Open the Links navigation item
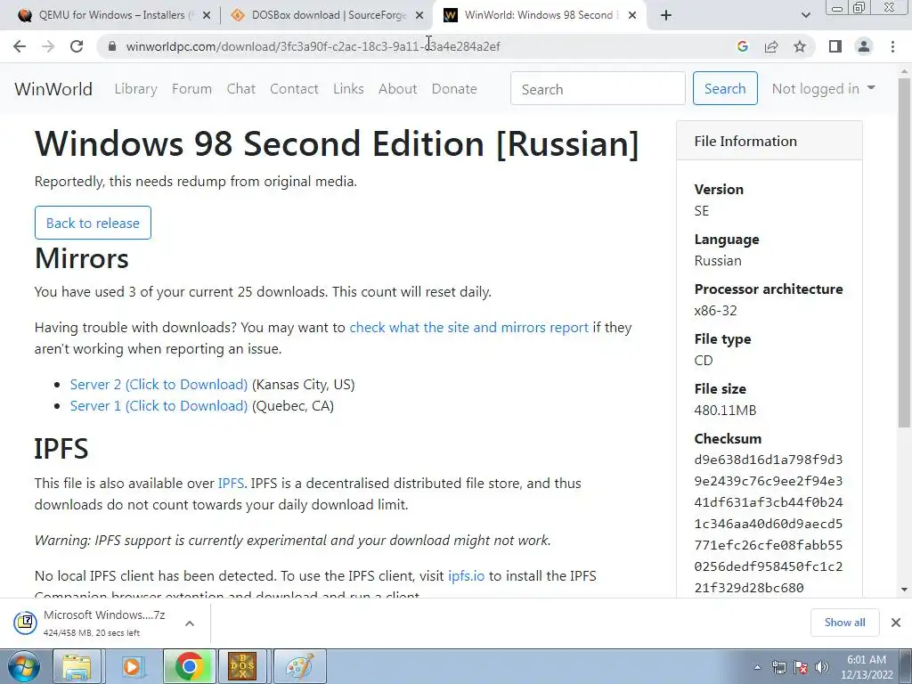Image resolution: width=912 pixels, height=684 pixels. [x=348, y=89]
